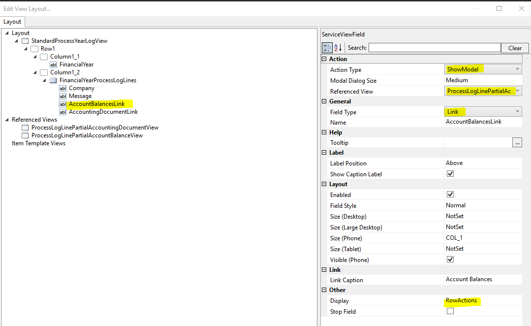This screenshot has height=326, width=531.
Task: Collapse the General property category
Action: (x=324, y=101)
